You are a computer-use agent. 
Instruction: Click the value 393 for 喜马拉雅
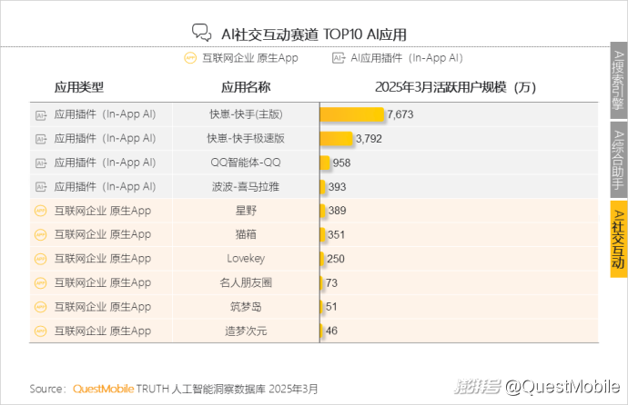338,187
